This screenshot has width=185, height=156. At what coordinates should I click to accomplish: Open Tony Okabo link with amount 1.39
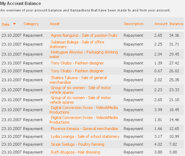[x=77, y=63]
